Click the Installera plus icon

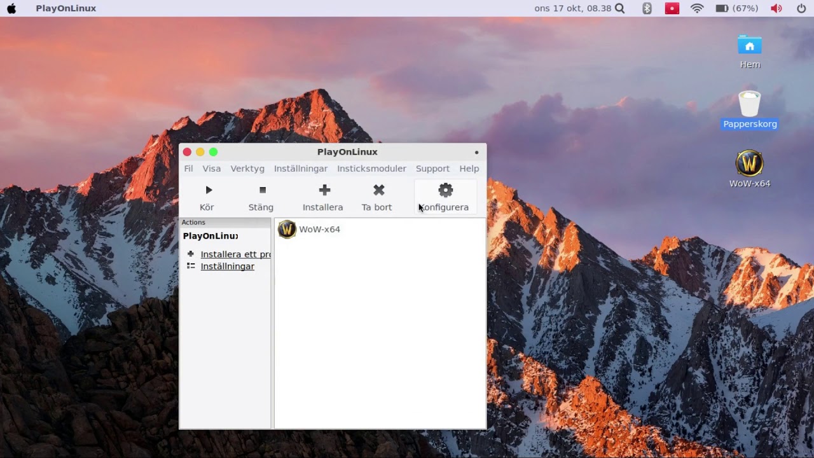(x=324, y=190)
